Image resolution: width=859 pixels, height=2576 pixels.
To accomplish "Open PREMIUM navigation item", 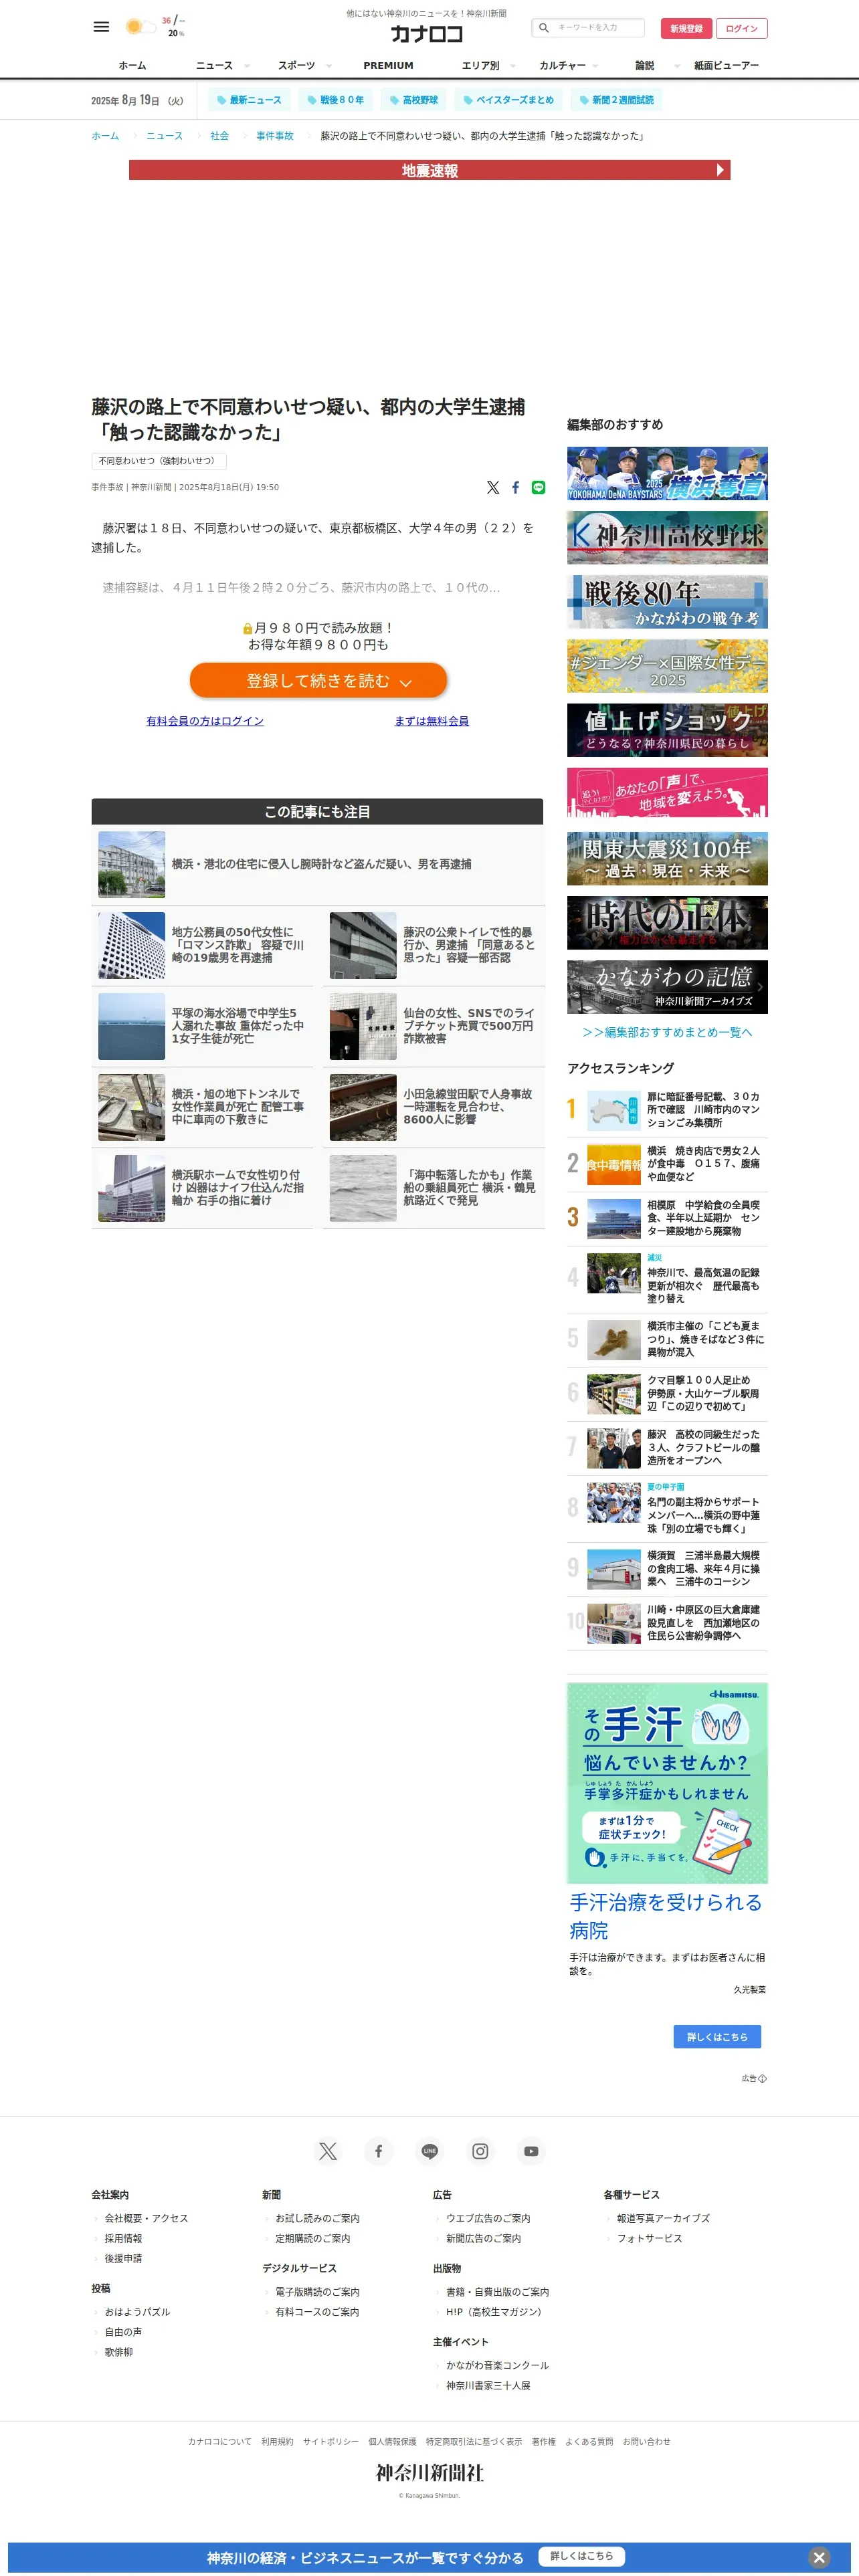I will click(388, 66).
